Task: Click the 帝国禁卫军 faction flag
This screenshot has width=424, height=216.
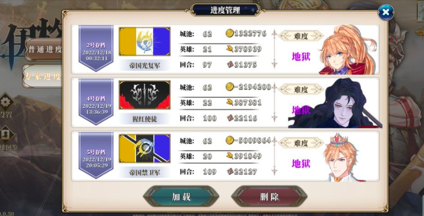Action: coord(144,148)
